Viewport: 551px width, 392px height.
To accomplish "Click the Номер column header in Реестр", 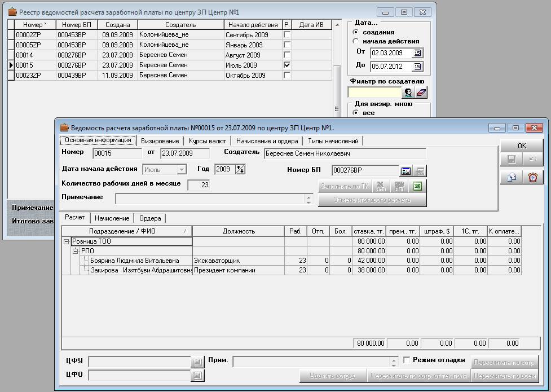I will coord(35,25).
